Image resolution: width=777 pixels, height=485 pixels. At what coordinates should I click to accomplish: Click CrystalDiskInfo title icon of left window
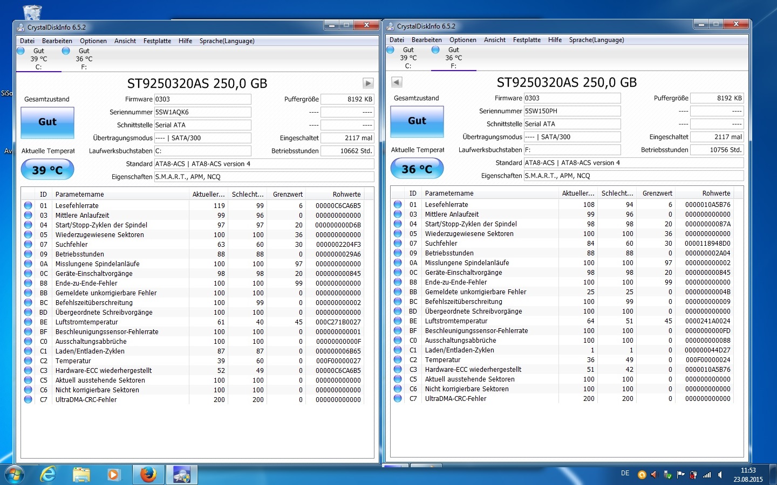coord(21,27)
